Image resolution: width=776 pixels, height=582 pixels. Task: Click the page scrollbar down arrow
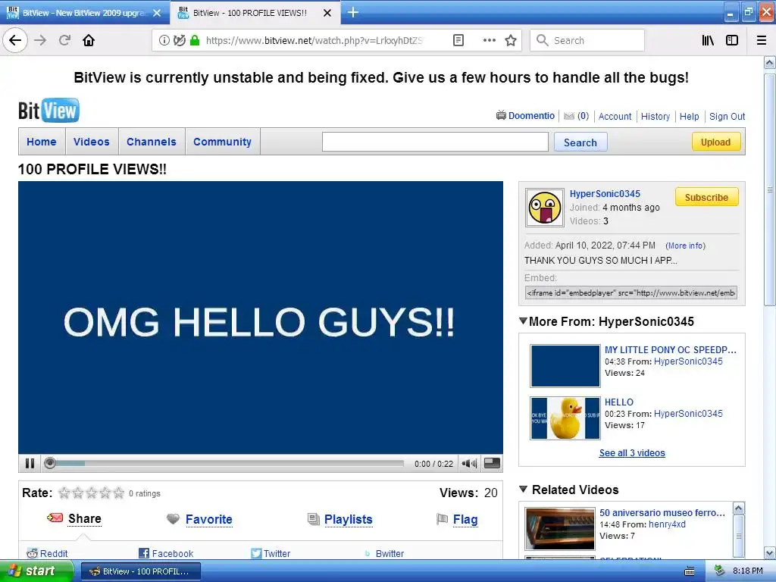[770, 552]
